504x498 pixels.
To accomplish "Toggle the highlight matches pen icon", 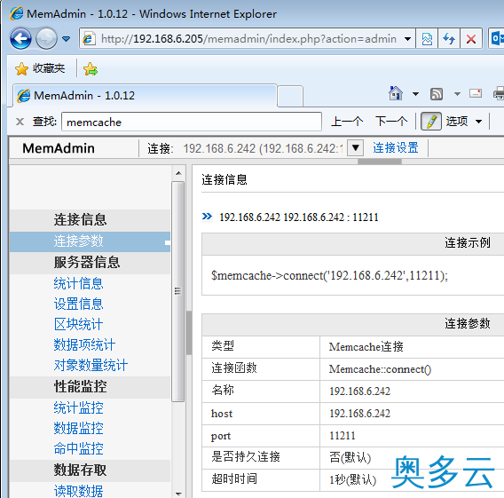I will click(431, 122).
